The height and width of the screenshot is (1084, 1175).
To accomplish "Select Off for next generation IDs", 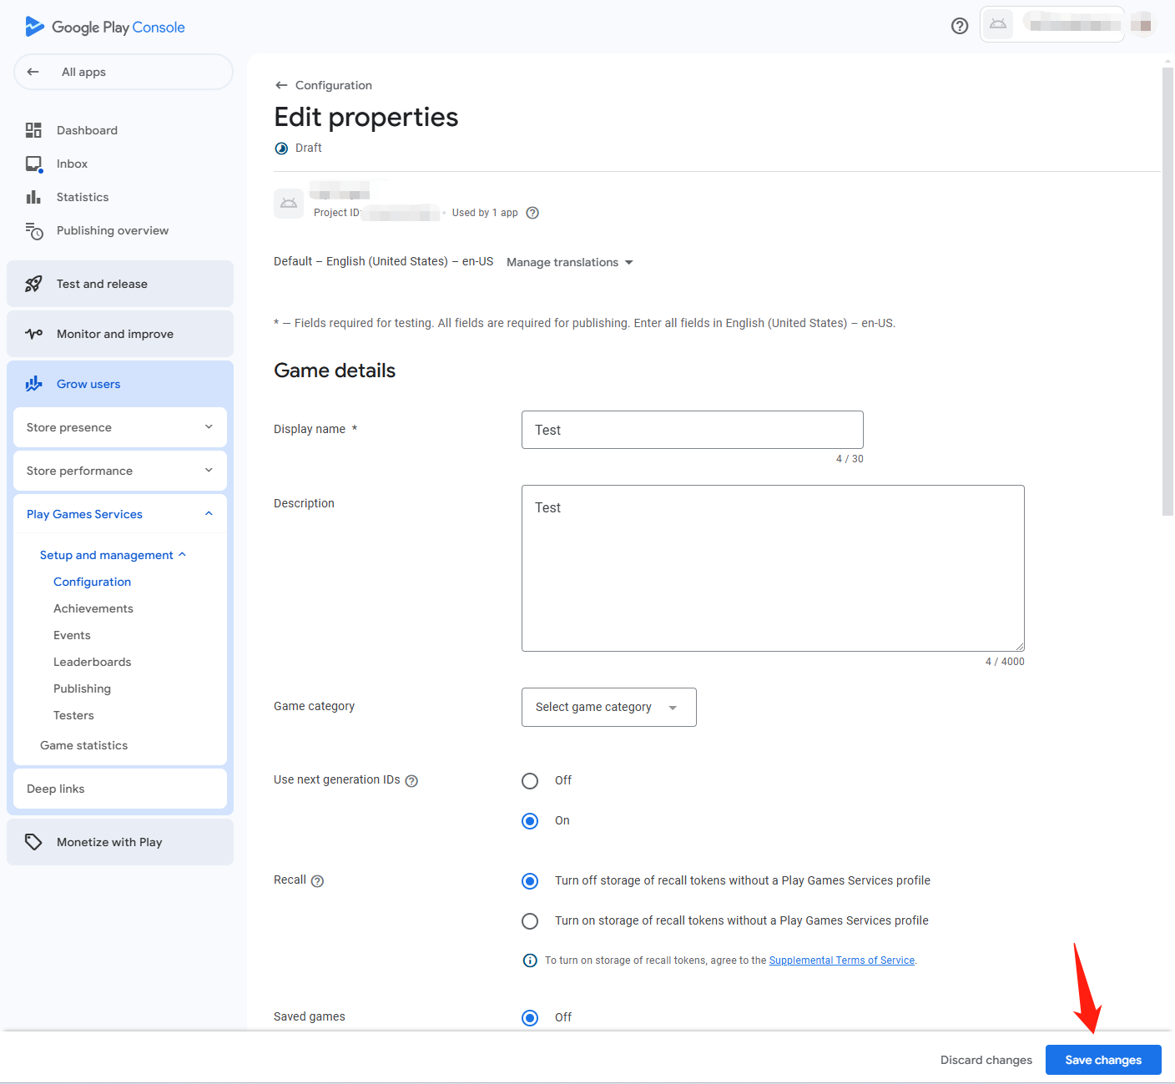I will click(530, 781).
